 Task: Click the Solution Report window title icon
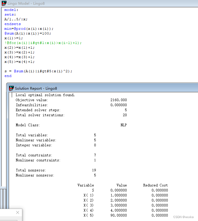11,89
